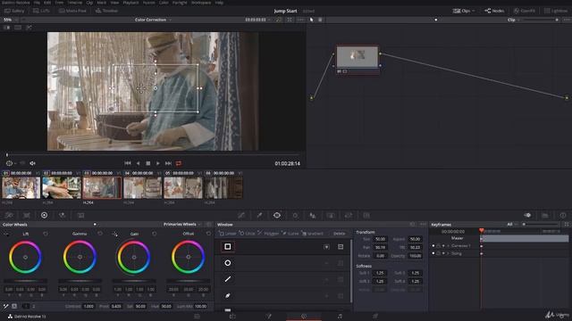Click the Delete window button
572x321 pixels.
click(x=339, y=234)
